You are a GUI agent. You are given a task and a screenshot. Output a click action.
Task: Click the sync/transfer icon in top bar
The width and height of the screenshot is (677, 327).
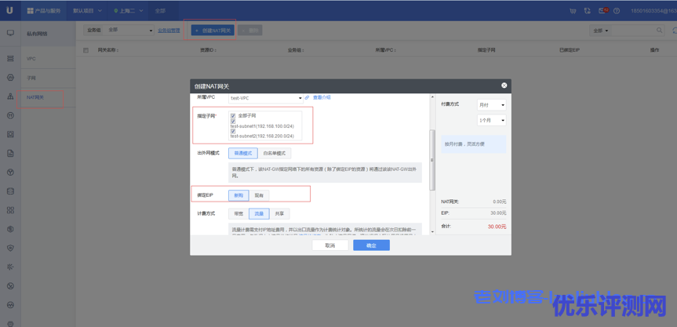pyautogui.click(x=588, y=11)
